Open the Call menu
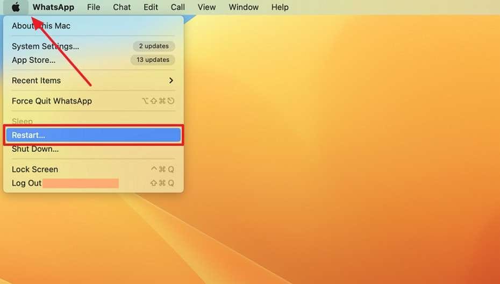500x284 pixels. click(177, 7)
